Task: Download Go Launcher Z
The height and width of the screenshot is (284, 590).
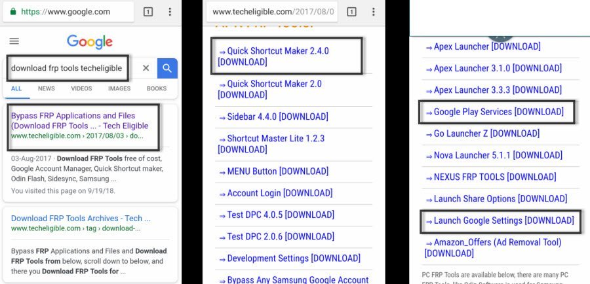Action: click(x=482, y=134)
